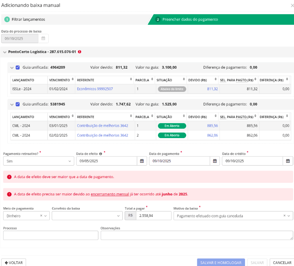Click Salvar e Homologar button
Screen dimensions: 294x266
[221, 262]
